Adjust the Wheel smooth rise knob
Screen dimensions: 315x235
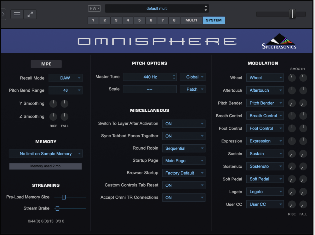[292, 77]
